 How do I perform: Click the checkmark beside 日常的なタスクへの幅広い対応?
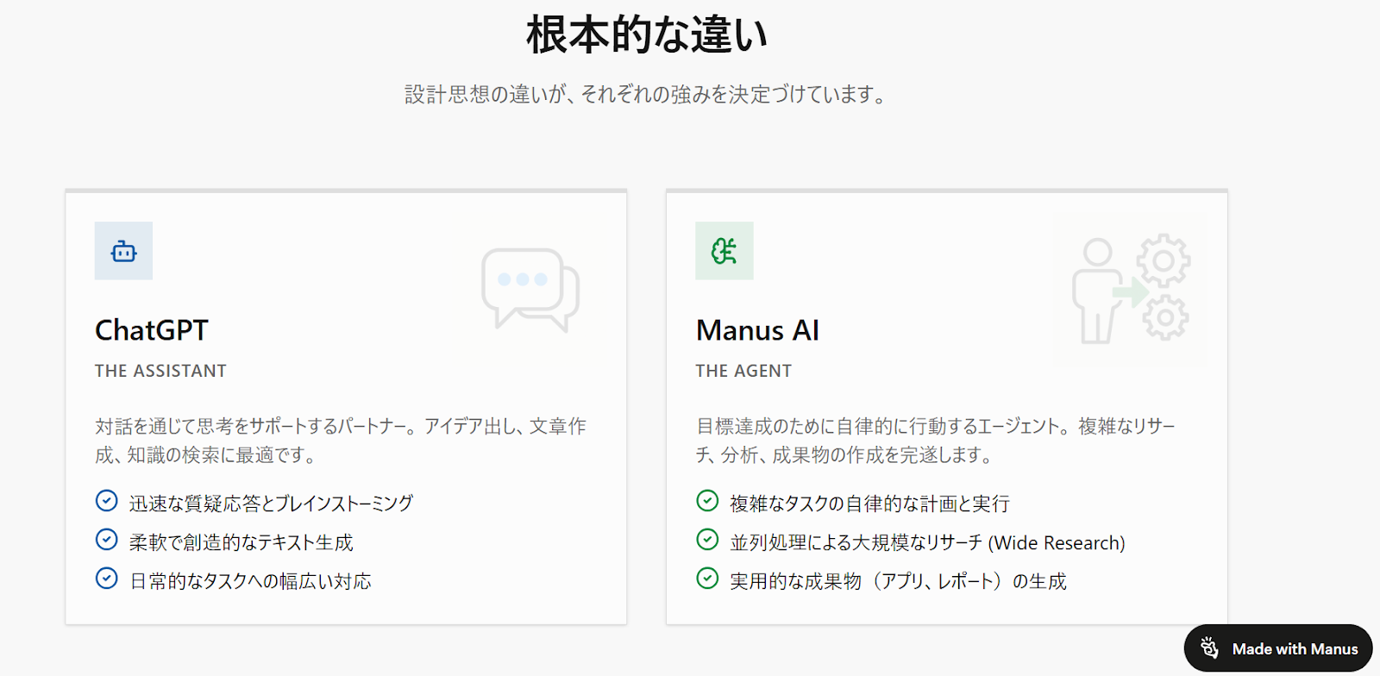[106, 579]
